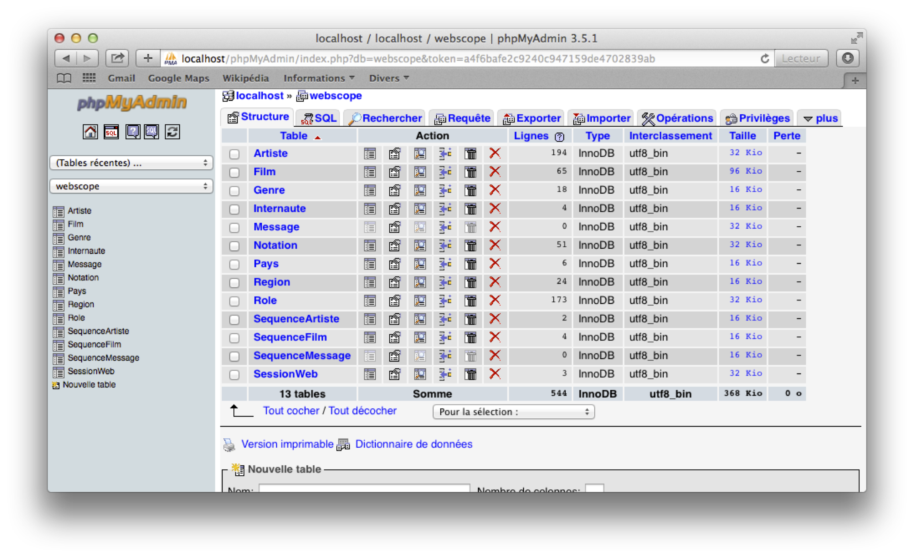Viewport: 914px width, 558px height.
Task: Empty the SessionWeb table via trash icon
Action: [x=470, y=374]
